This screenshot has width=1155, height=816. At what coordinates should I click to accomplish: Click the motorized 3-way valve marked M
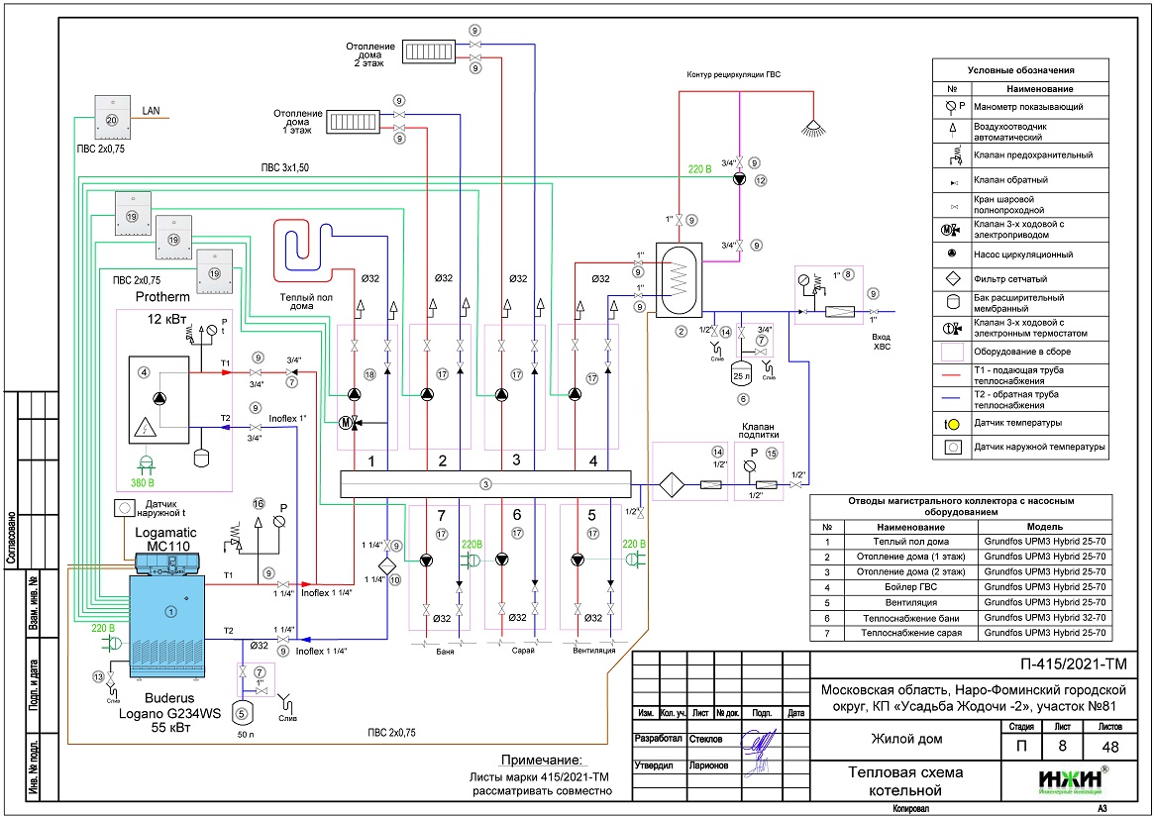point(347,424)
